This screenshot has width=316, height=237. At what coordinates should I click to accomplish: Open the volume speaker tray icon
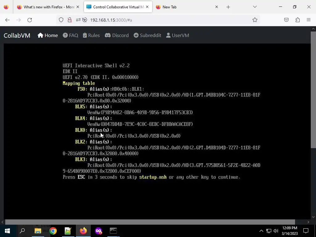click(276, 231)
